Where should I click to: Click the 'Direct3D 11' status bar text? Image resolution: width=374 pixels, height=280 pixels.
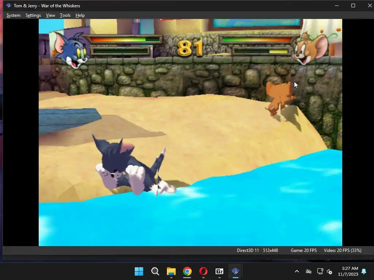248,250
